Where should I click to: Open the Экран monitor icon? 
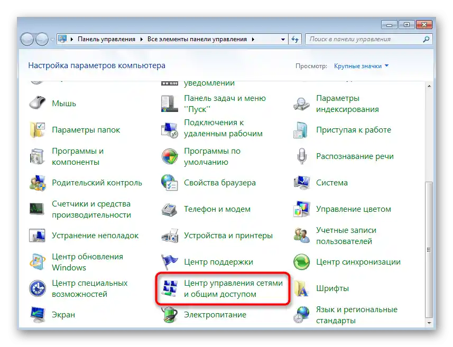pyautogui.click(x=38, y=315)
